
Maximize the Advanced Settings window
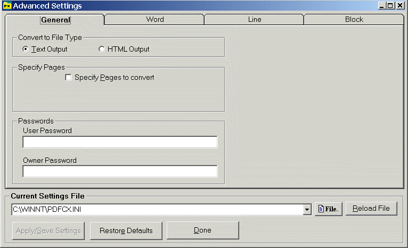390,5
